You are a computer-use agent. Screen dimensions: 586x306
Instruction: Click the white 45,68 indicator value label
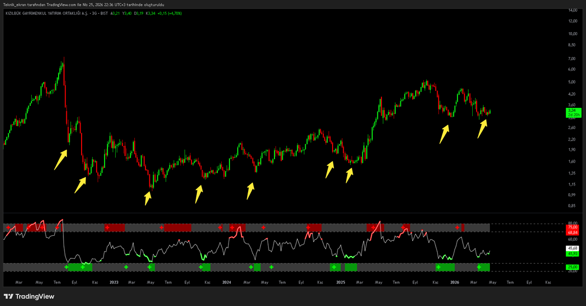(x=572, y=248)
